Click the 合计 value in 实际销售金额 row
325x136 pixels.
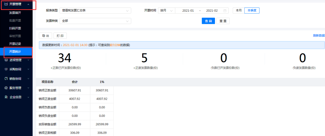pyautogui.click(x=75, y=124)
